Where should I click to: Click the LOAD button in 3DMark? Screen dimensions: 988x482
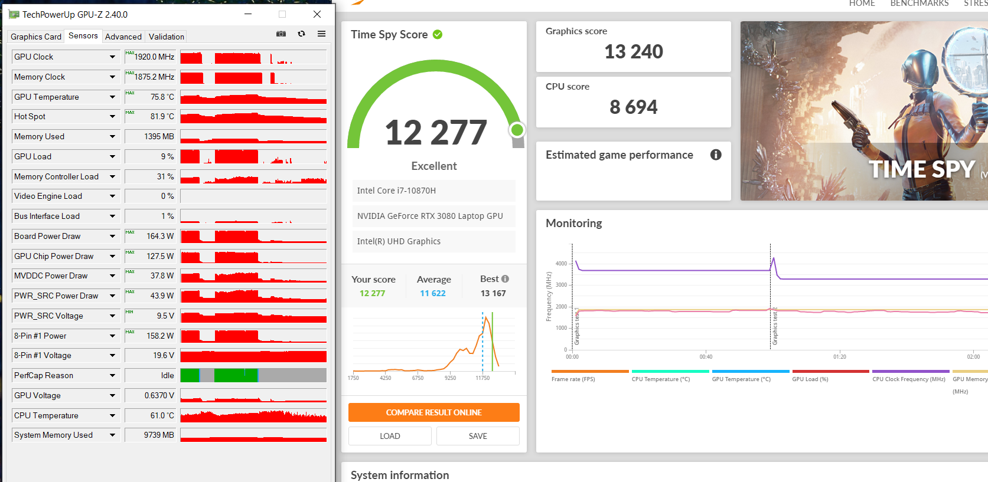tap(390, 436)
